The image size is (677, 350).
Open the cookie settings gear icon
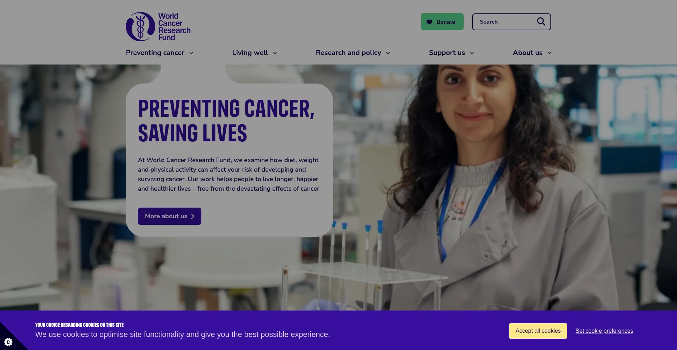[8, 342]
